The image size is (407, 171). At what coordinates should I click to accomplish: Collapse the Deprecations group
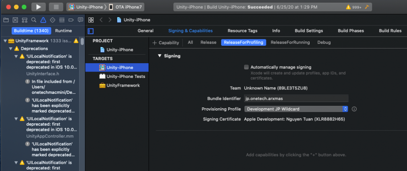pyautogui.click(x=10, y=49)
